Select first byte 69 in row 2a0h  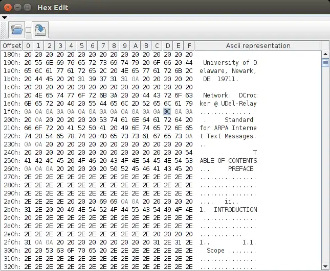click(x=103, y=202)
